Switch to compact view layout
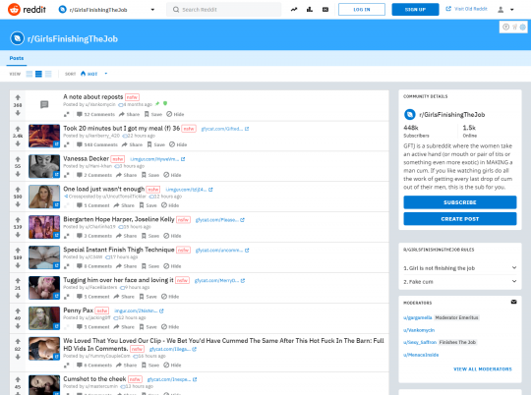This screenshot has height=395, width=531. tap(48, 74)
